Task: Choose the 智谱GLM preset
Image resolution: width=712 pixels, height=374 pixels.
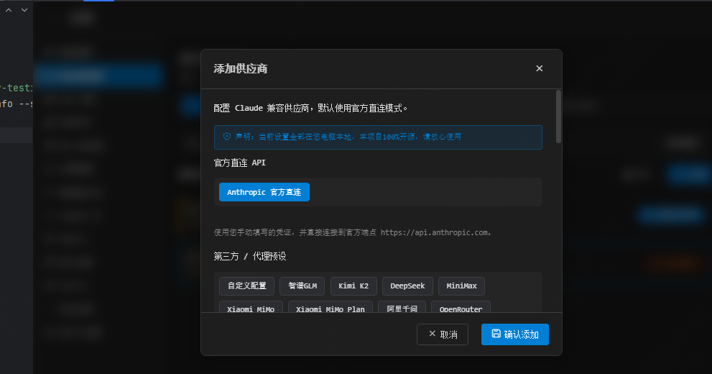Action: (x=302, y=286)
